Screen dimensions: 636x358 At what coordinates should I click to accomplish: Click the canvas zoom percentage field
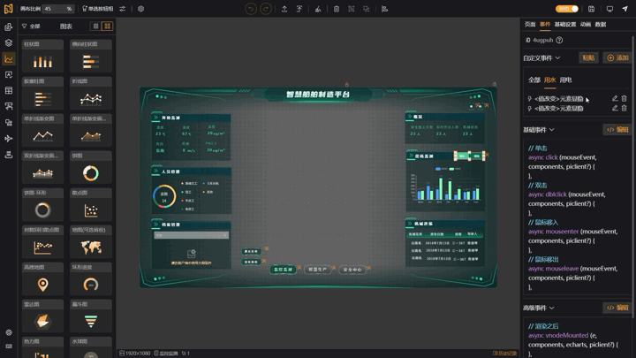(58, 9)
